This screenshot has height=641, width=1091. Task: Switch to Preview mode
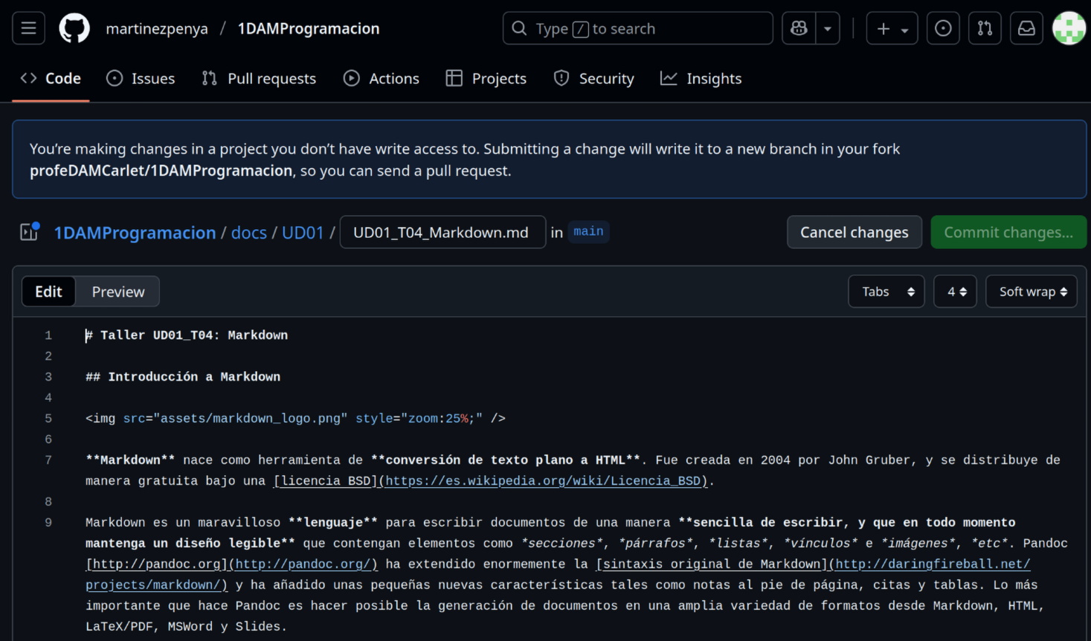(x=118, y=291)
